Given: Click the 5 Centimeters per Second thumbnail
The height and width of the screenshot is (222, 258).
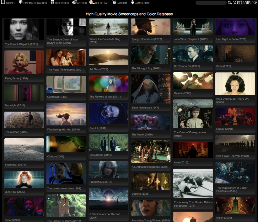Looking at the screenshot, I should pyautogui.click(x=108, y=199).
